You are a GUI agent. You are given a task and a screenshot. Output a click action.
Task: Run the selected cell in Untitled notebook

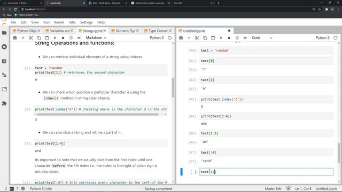[221, 38]
